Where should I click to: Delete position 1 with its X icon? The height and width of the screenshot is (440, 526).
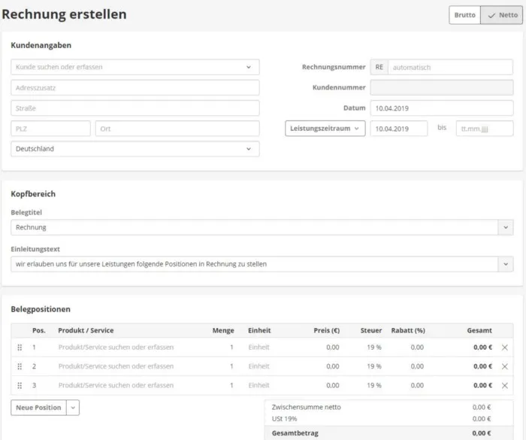click(x=504, y=347)
